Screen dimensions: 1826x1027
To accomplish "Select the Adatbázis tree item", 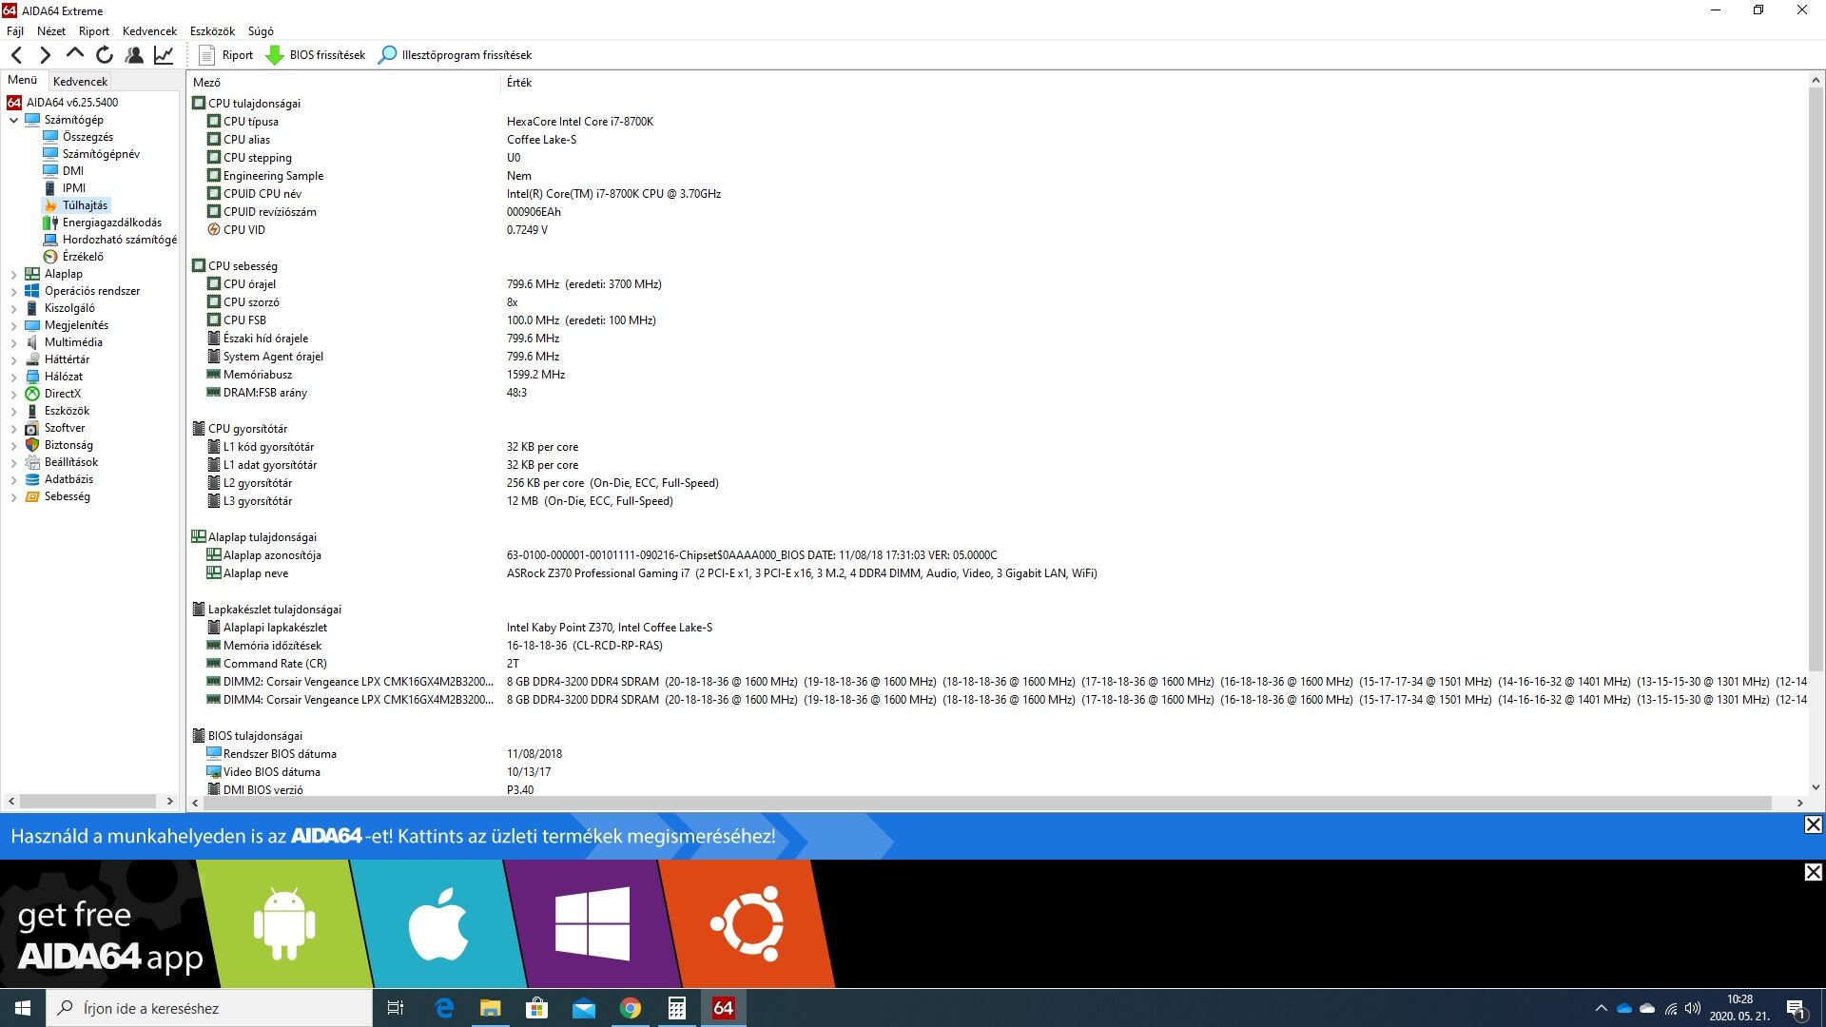I will click(x=68, y=479).
